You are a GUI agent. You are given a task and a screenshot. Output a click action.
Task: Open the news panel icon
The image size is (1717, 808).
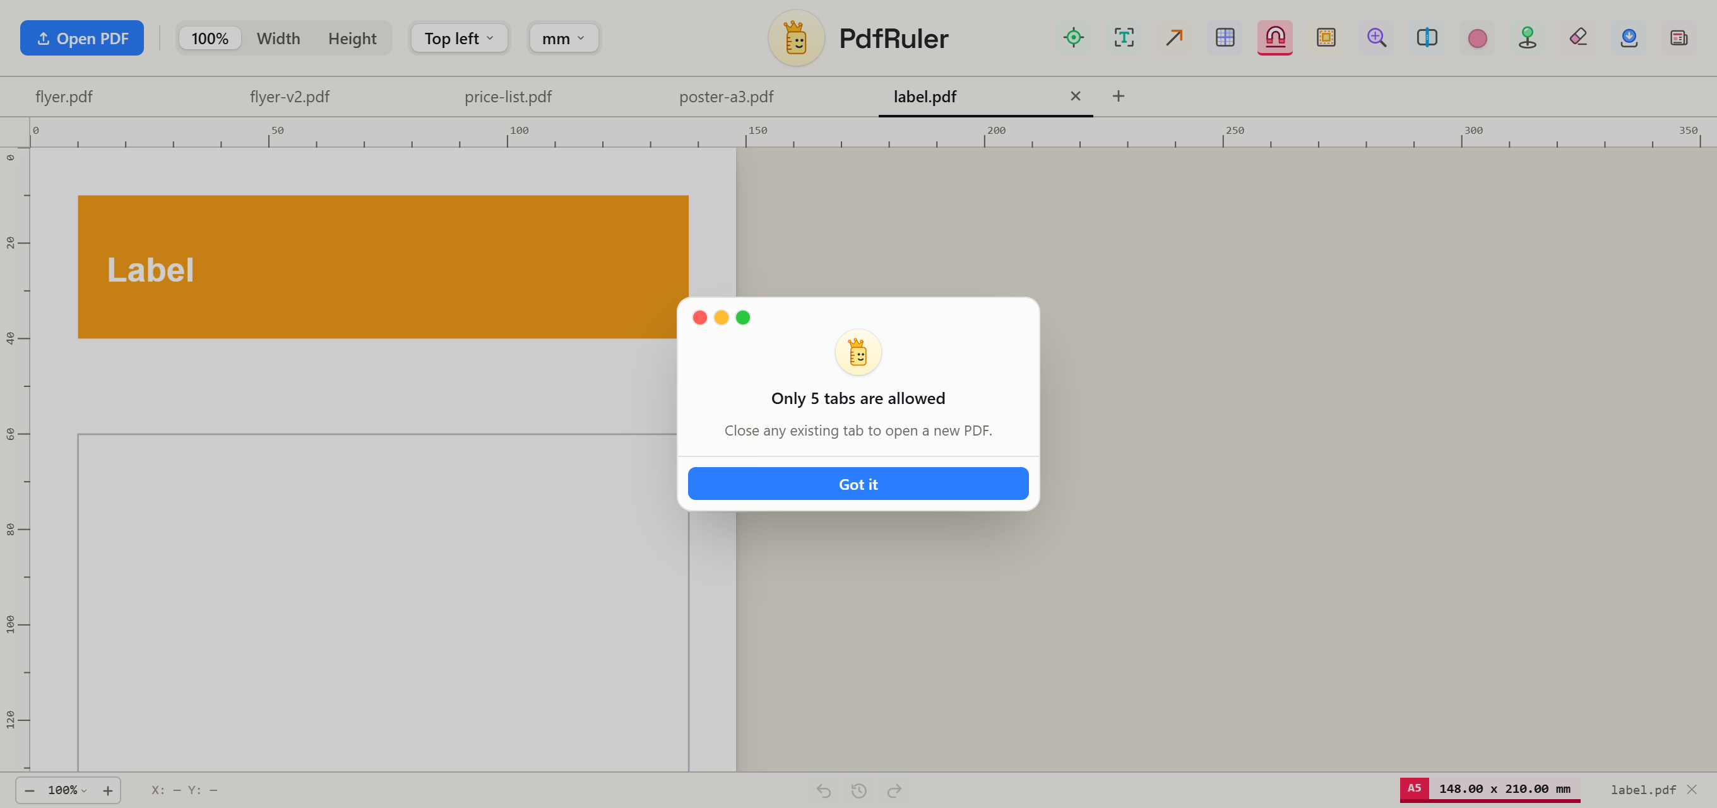[1679, 38]
